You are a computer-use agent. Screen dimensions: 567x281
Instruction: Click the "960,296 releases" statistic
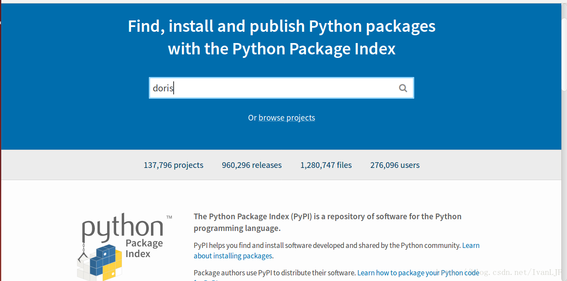click(x=252, y=165)
